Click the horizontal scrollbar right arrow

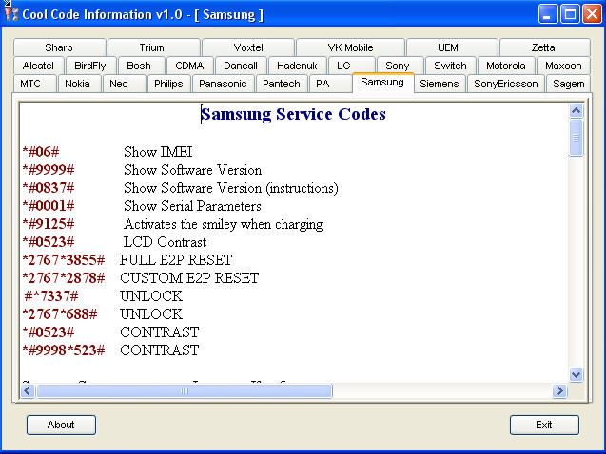559,391
